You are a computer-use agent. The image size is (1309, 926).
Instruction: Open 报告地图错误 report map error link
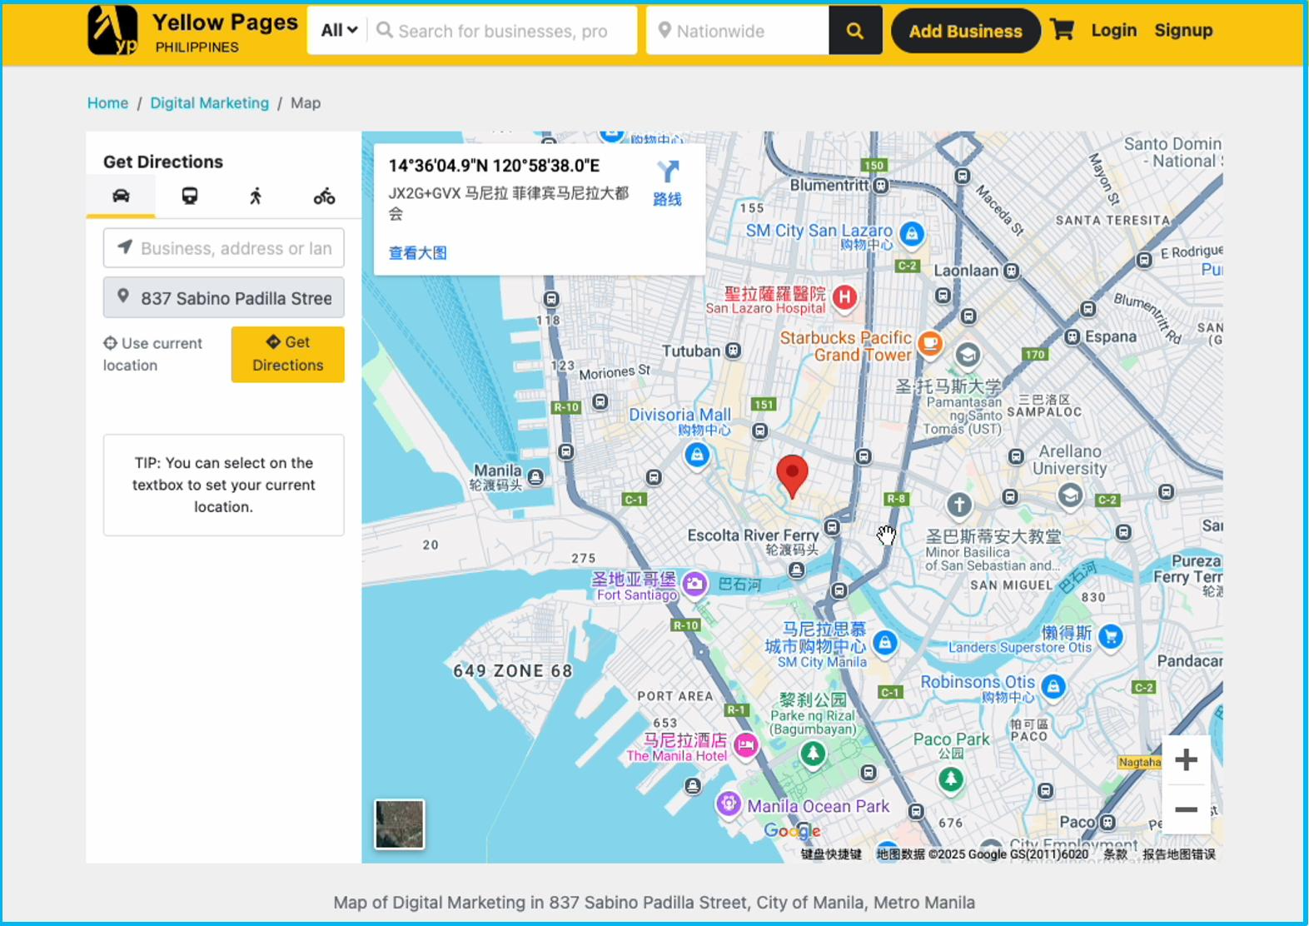(x=1178, y=854)
